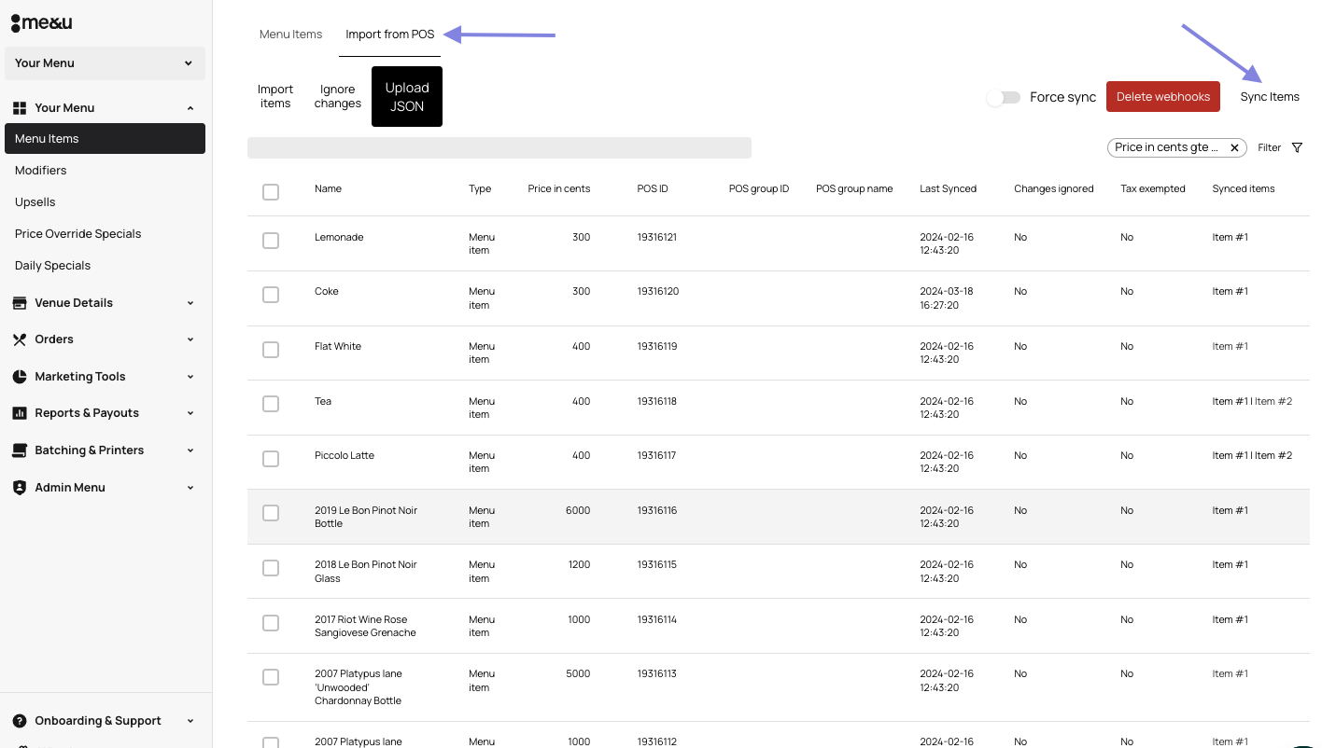Screen dimensions: 1322x748
Task: Expand the Venue Details section
Action: tap(190, 303)
